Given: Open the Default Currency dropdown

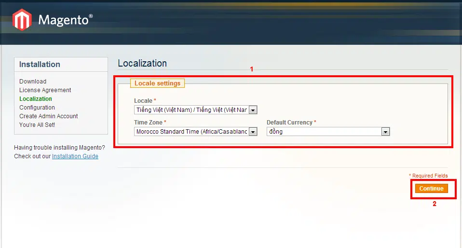Looking at the screenshot, I should [x=328, y=132].
